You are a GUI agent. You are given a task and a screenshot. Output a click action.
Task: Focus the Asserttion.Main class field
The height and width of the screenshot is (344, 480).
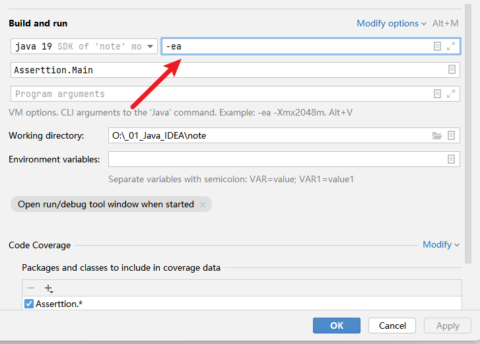click(x=224, y=70)
